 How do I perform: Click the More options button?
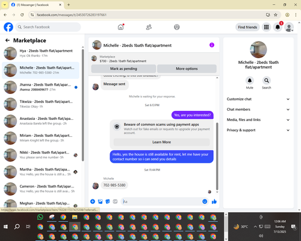(187, 69)
